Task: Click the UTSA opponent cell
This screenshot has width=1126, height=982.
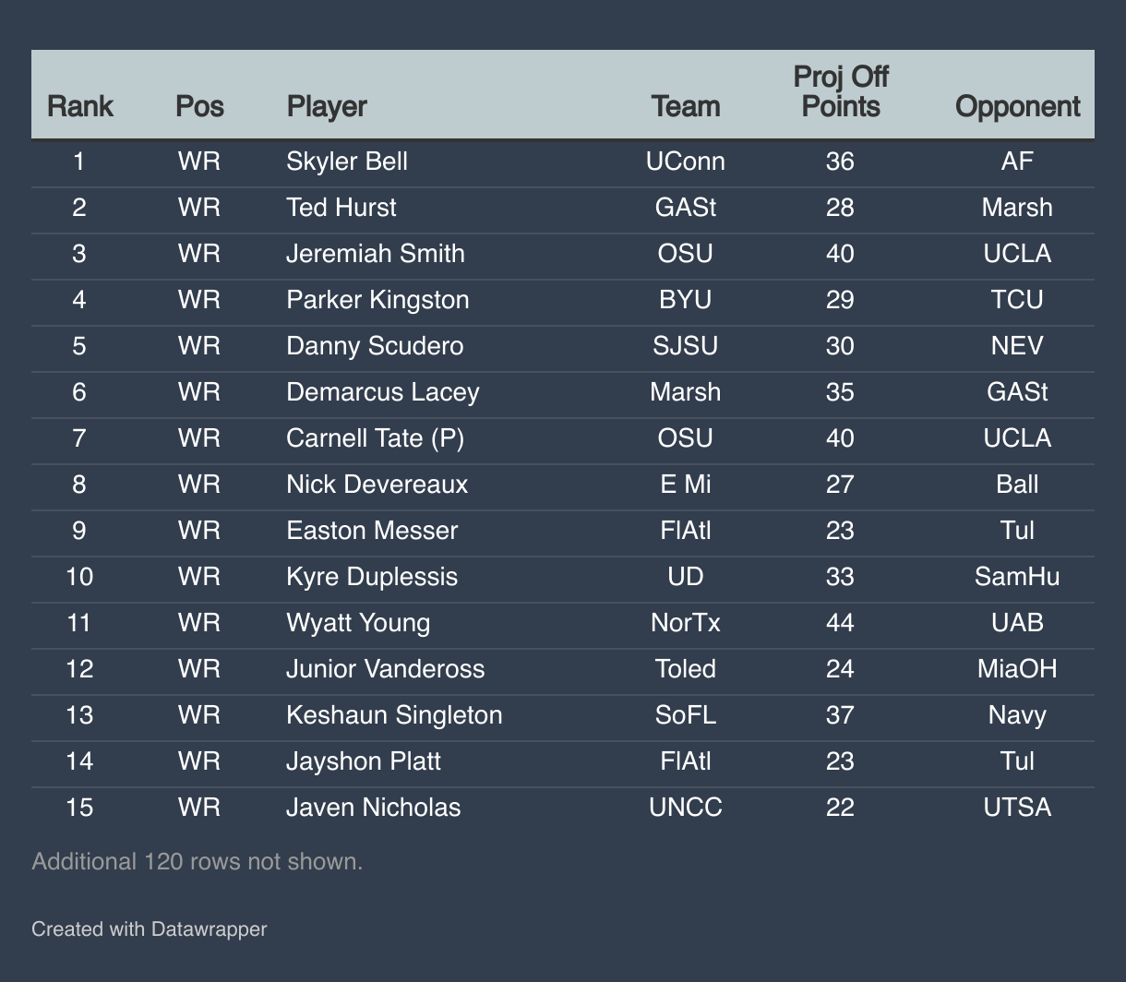Action: (x=1017, y=808)
